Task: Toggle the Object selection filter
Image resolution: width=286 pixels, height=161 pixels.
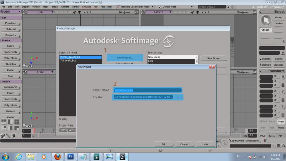Action: 265,30
